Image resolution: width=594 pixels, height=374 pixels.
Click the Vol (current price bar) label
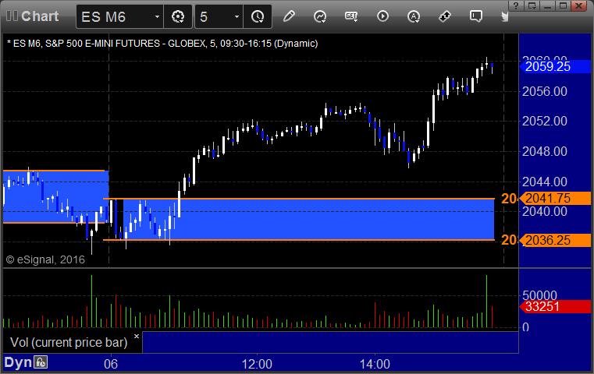click(69, 342)
